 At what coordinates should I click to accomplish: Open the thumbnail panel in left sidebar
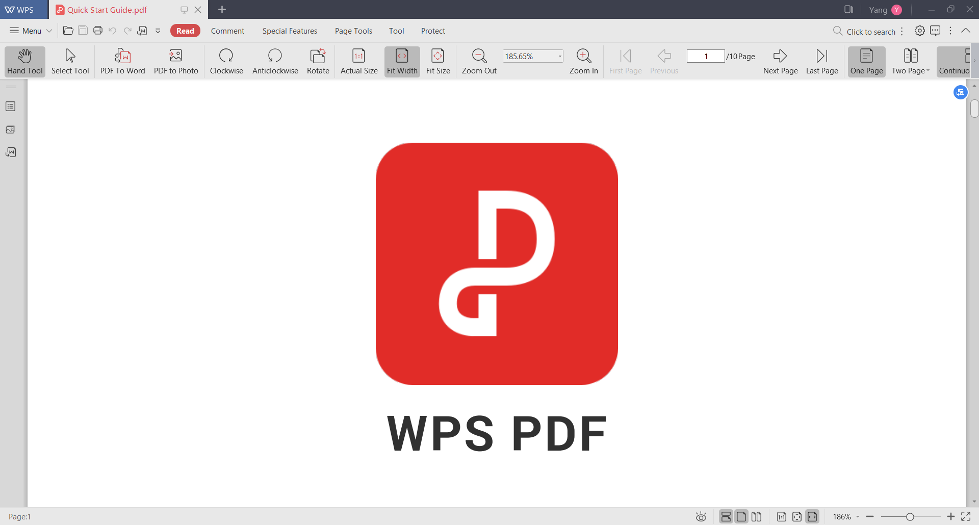coord(10,129)
